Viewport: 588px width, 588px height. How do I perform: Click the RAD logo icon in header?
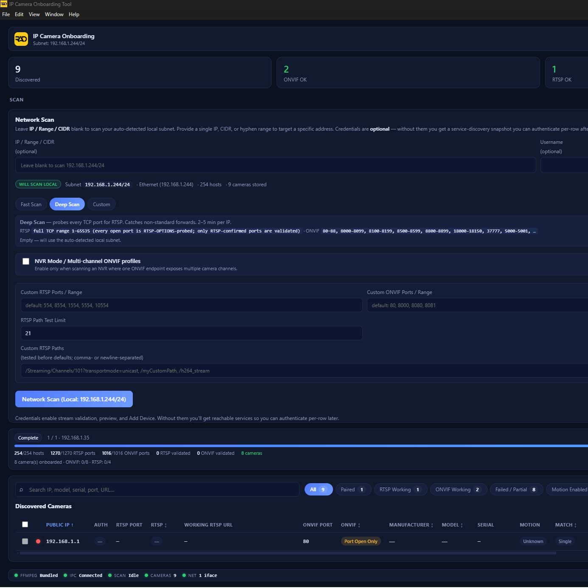[21, 39]
